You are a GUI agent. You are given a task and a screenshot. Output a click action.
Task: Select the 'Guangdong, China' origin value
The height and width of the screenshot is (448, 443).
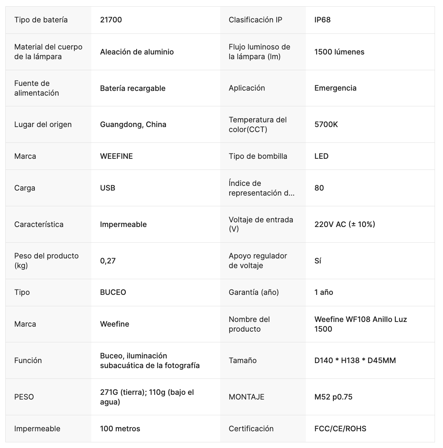pos(133,124)
